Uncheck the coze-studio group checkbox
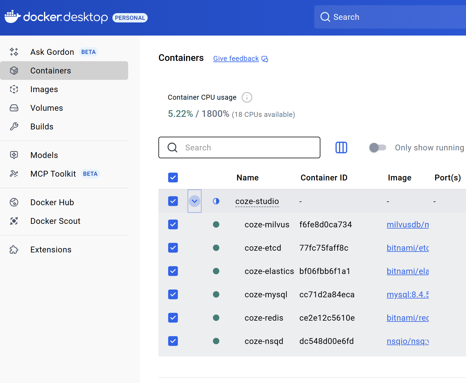The image size is (466, 383). point(173,201)
